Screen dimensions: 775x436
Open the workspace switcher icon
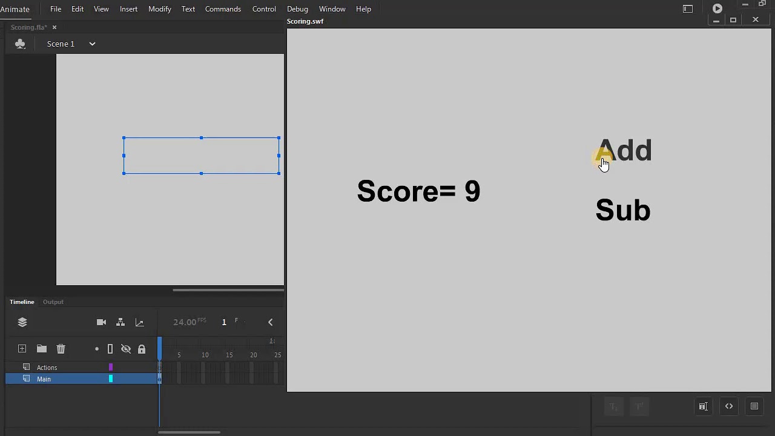tap(688, 8)
